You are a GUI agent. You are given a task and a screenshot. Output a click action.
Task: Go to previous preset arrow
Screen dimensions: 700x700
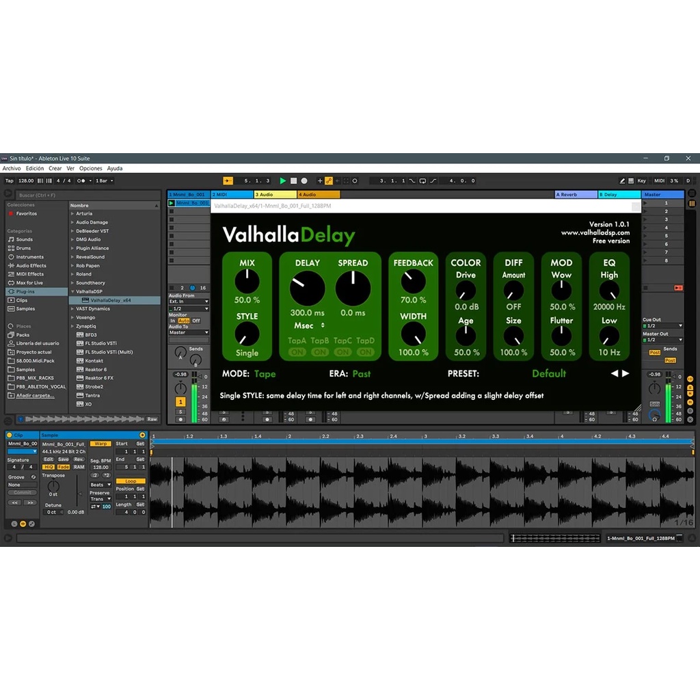tap(615, 373)
